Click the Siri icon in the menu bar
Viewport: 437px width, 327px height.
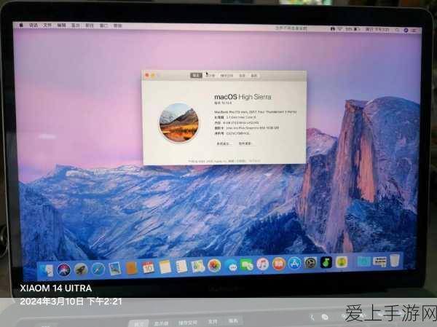coord(406,30)
